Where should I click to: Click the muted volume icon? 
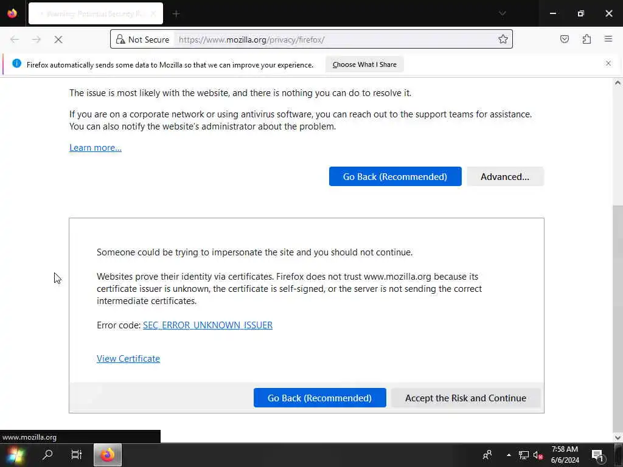tap(538, 455)
